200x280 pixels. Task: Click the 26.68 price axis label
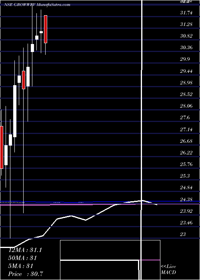coord(186,141)
